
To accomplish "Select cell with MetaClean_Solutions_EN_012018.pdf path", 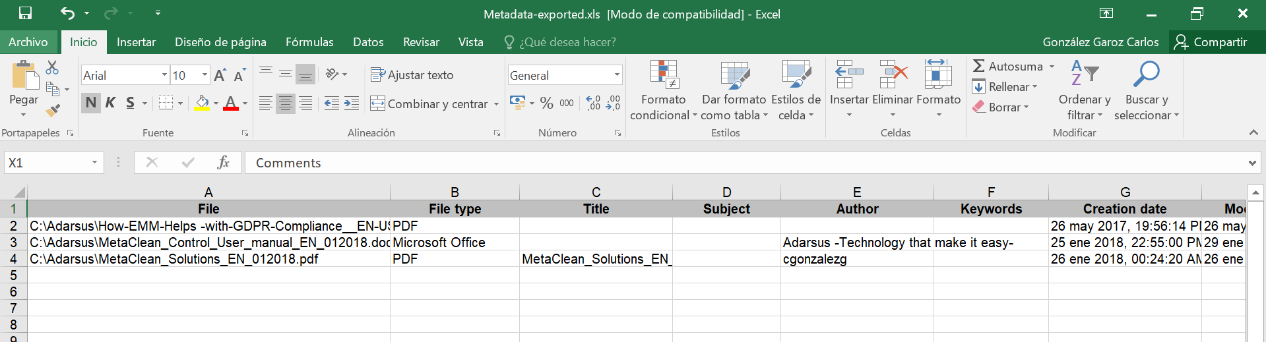I will [x=208, y=259].
